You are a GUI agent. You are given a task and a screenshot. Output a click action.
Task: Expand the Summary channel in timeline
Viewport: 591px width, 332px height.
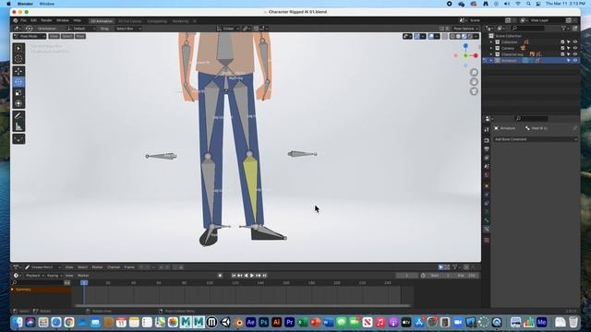[12, 290]
